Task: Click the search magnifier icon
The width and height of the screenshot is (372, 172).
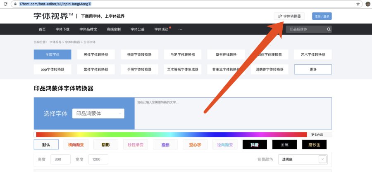Action: coord(329,29)
